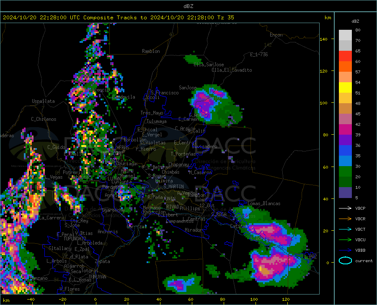Click the green VBCU arrow legend icon

tap(345, 240)
